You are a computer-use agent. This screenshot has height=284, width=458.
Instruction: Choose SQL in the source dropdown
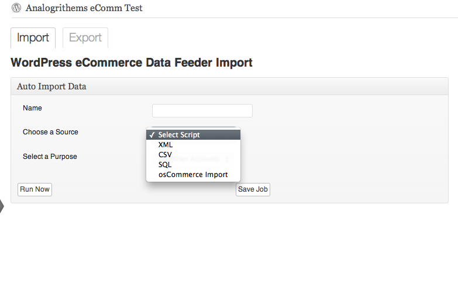coord(165,165)
